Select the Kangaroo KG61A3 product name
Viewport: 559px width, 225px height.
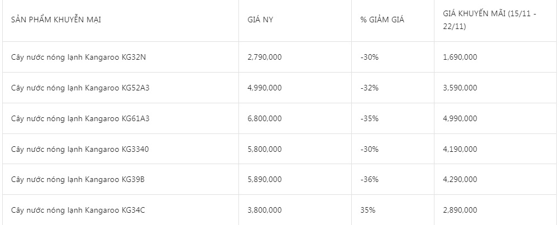(80, 118)
